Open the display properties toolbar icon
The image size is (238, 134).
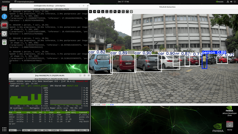(131, 12)
